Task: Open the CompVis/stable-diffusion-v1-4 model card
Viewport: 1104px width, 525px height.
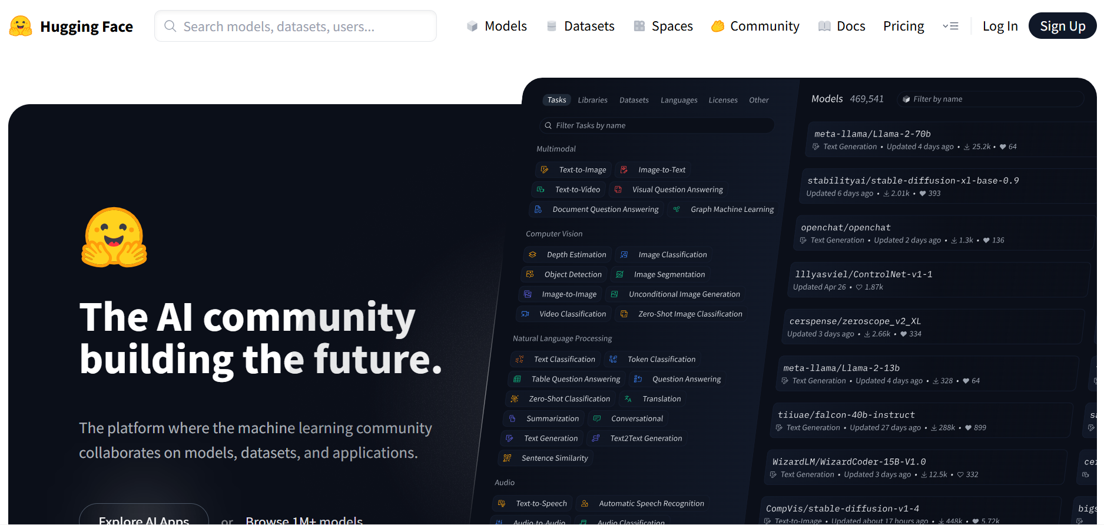Action: [909, 511]
